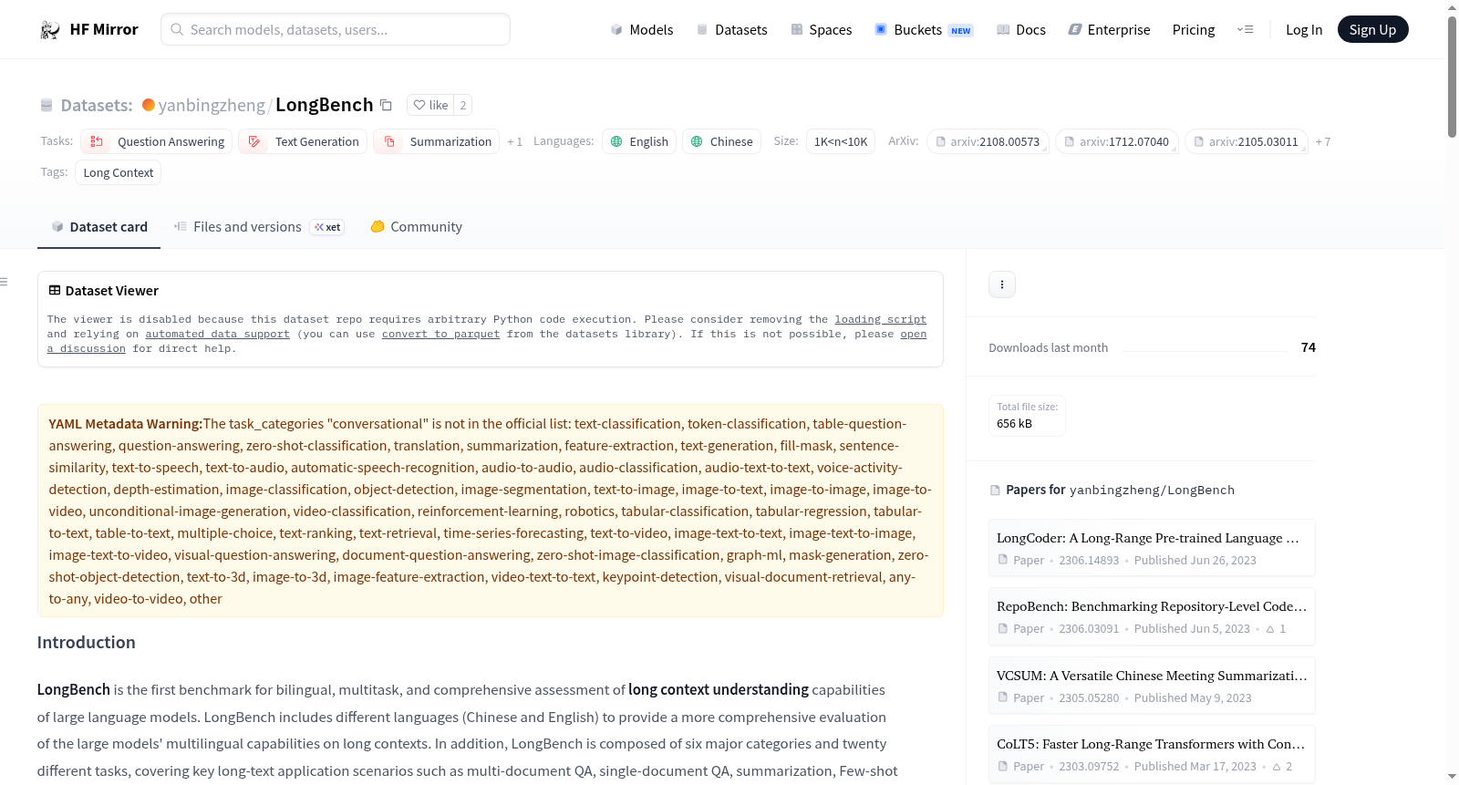1459x785 pixels.
Task: Click the CoLT5 upvote triangle icon
Action: coord(1277,767)
